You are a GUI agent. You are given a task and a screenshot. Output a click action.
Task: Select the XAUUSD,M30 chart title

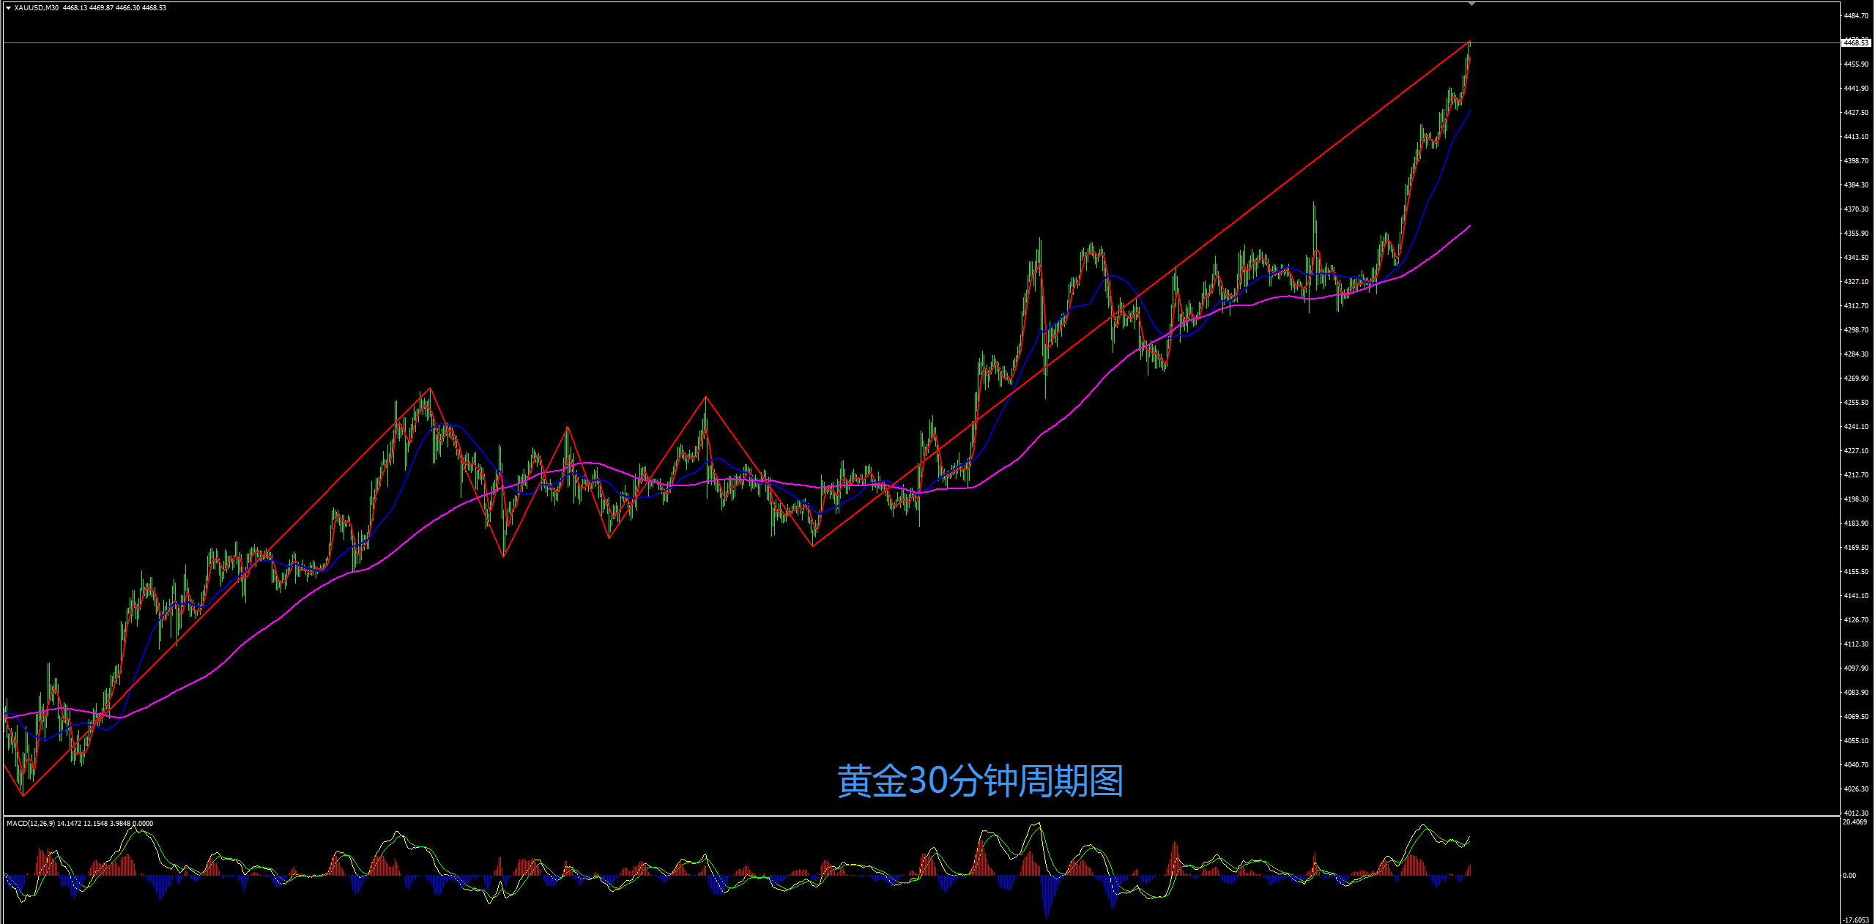tap(38, 7)
